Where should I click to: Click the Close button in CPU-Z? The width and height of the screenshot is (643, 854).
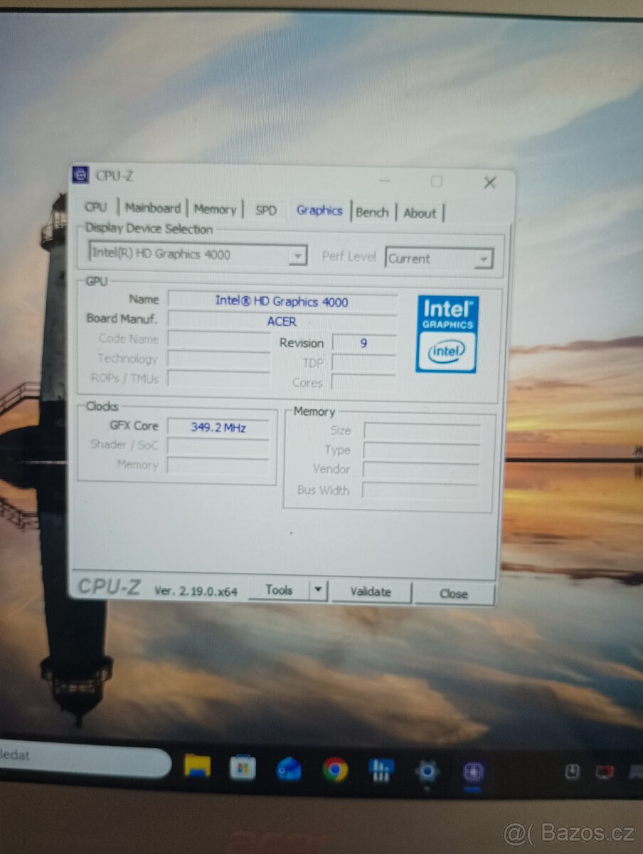point(454,594)
